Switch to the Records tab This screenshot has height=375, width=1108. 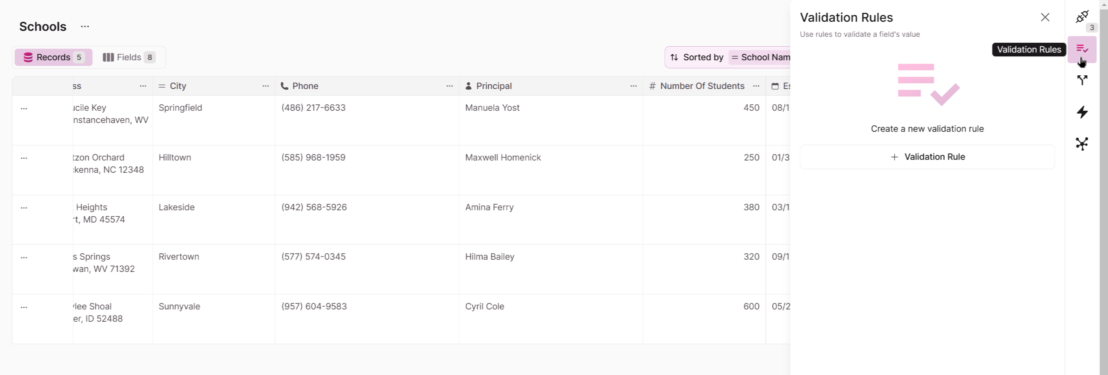pyautogui.click(x=53, y=57)
